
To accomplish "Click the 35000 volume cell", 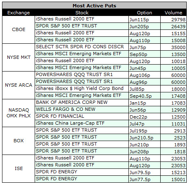I will tap(173, 47).
